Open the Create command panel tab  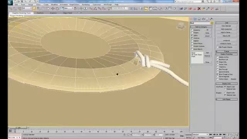(x=191, y=19)
